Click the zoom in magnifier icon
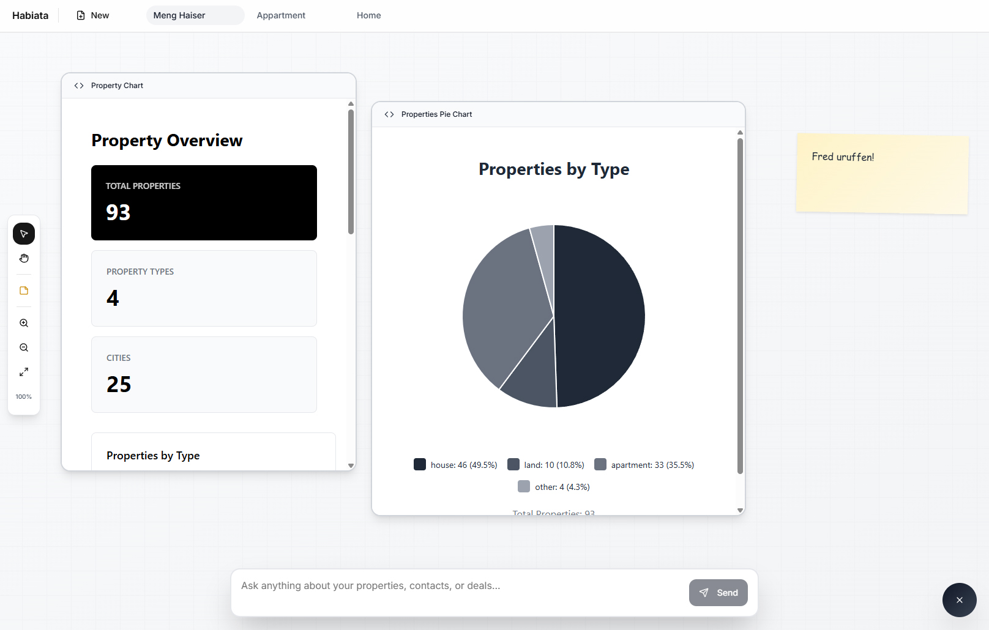Viewport: 989px width, 630px height. (x=23, y=323)
